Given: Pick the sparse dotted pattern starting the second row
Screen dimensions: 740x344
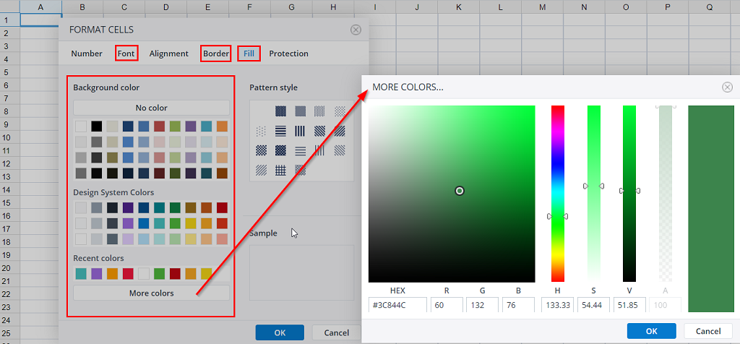Looking at the screenshot, I should point(261,132).
